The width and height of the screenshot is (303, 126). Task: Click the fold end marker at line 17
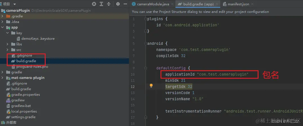pyautogui.click(x=146, y=117)
